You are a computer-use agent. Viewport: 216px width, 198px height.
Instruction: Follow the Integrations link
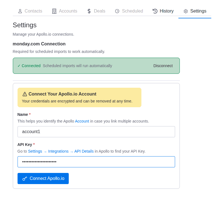[x=58, y=151]
